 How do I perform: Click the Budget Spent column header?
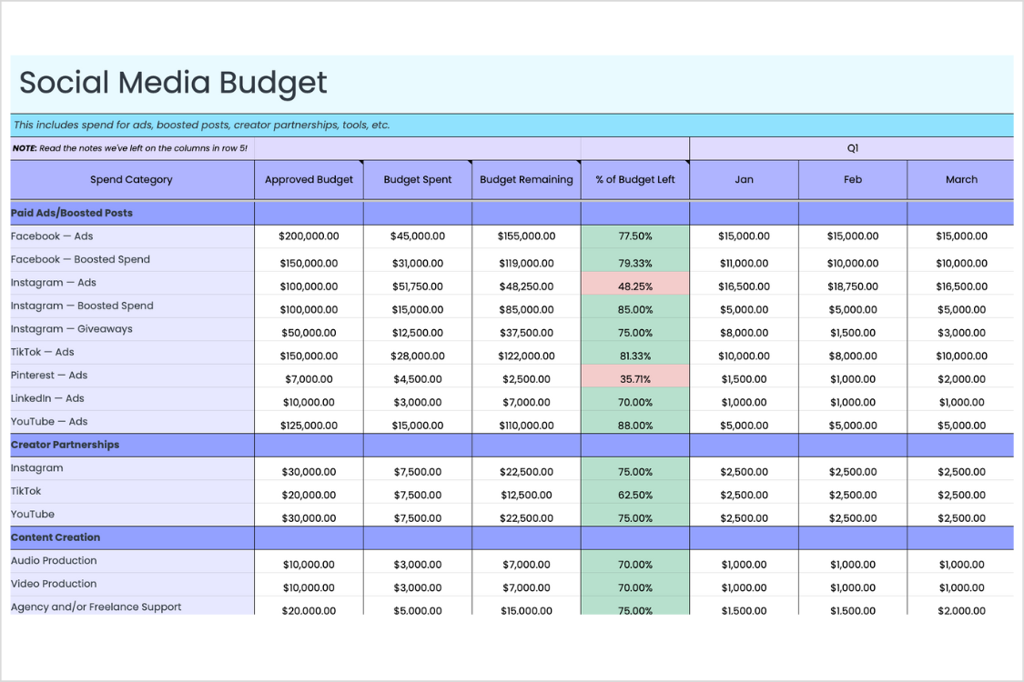(417, 179)
